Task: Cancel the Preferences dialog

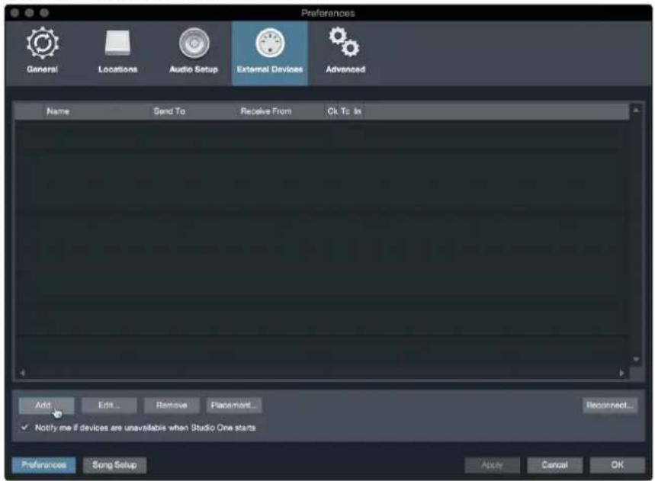Action: [x=555, y=465]
